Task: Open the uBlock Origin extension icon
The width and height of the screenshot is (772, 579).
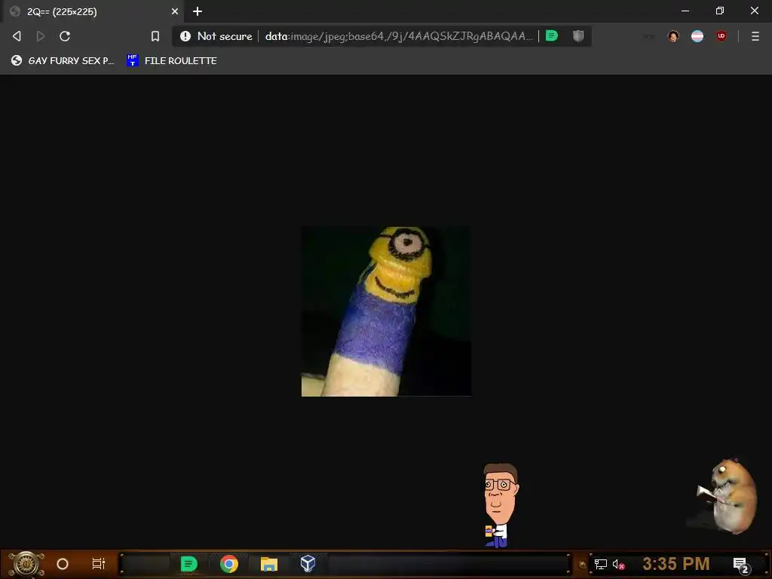Action: coord(721,36)
